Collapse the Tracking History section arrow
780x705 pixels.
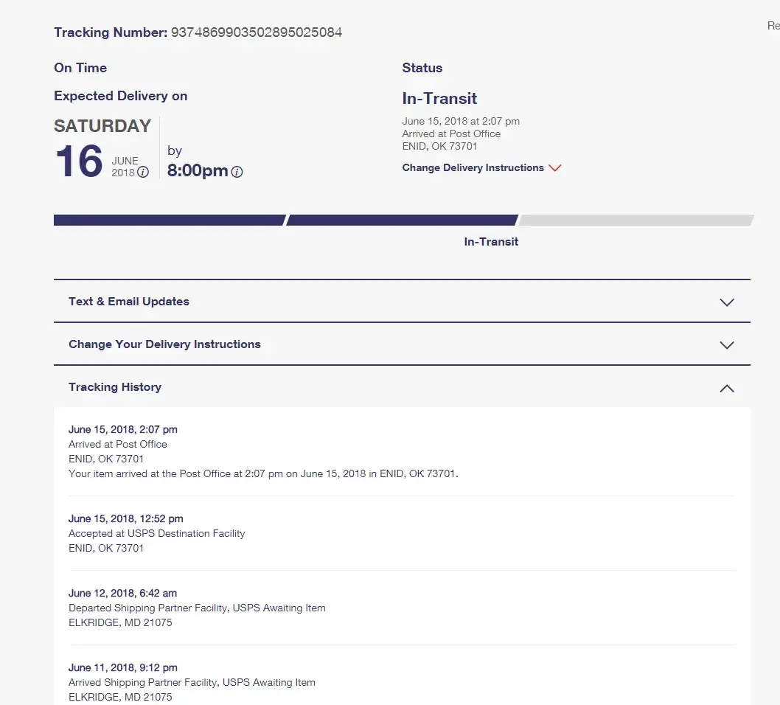tap(727, 388)
